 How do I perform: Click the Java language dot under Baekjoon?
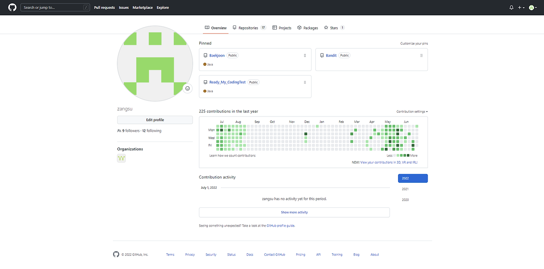(x=205, y=64)
